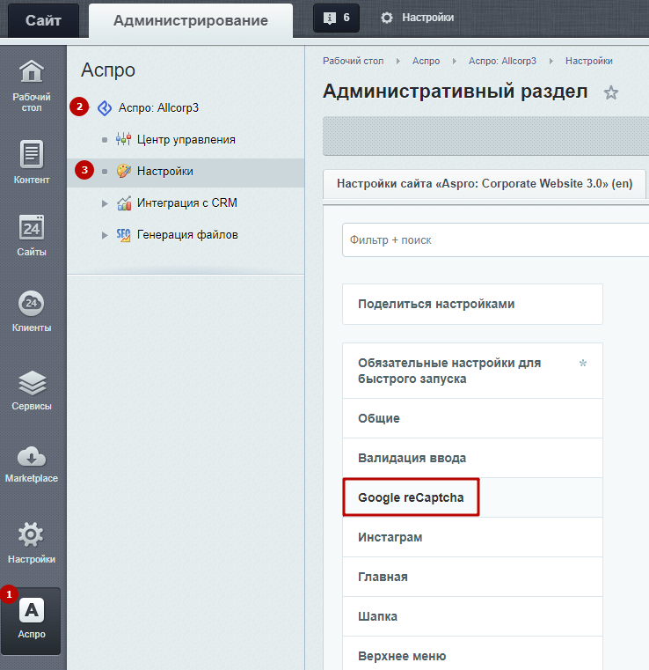The image size is (649, 670).
Task: Go to Аспро: Allcorp3 breadcrumb link
Action: tap(502, 61)
